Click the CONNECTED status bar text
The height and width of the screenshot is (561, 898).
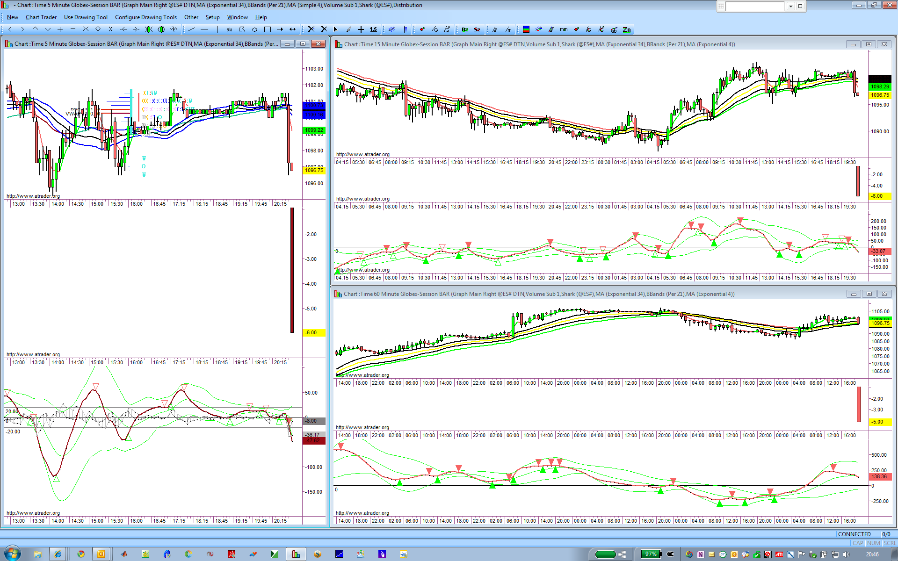coord(854,534)
